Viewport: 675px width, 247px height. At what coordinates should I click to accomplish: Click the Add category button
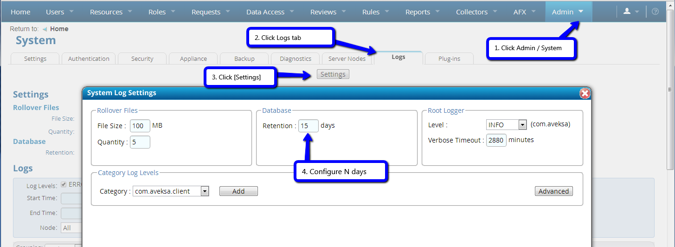(x=238, y=191)
